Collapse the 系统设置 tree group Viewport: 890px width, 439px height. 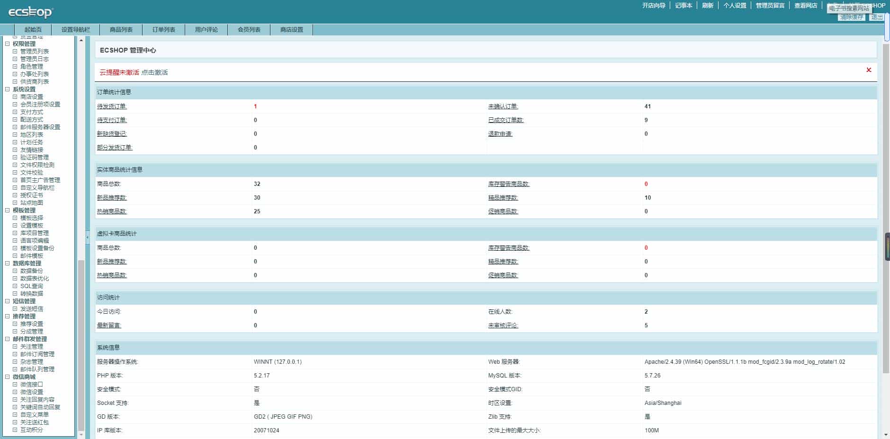[x=7, y=89]
